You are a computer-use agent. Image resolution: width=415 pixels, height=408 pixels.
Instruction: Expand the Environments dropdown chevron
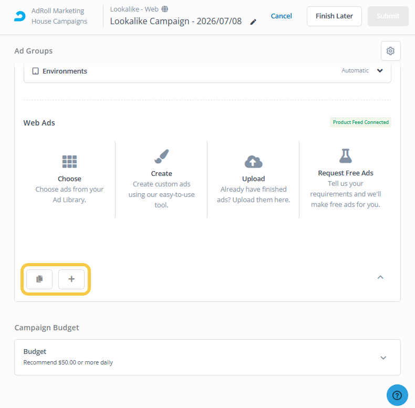pos(380,71)
